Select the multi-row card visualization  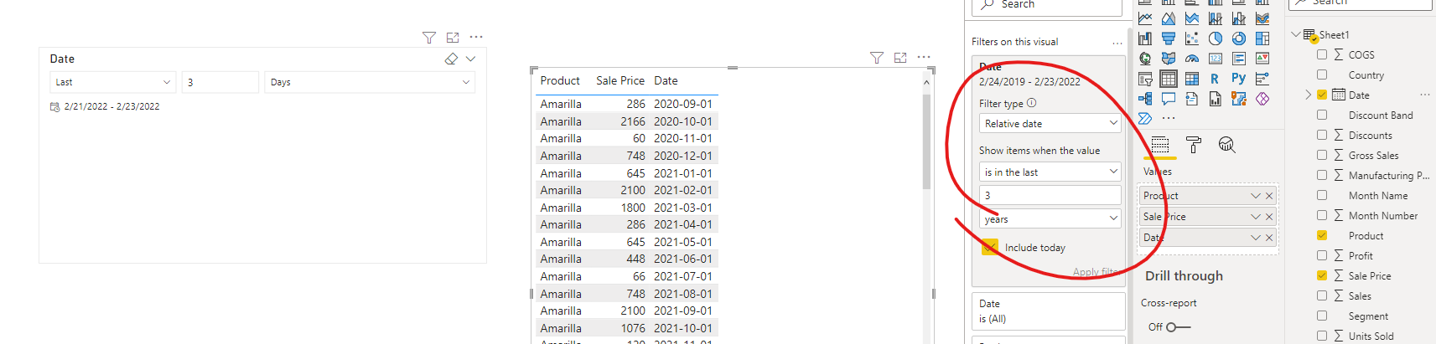pyautogui.click(x=1239, y=59)
